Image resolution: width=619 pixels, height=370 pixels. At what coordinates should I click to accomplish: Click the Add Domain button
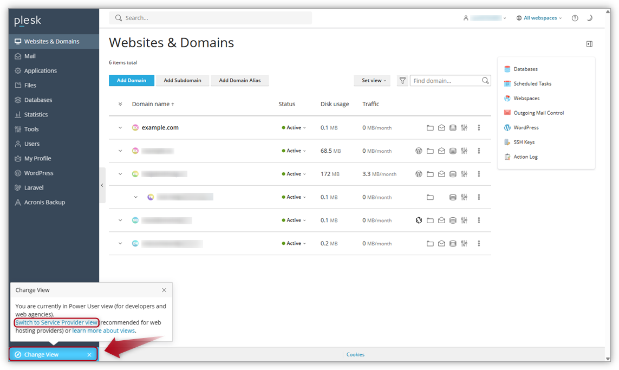point(132,81)
